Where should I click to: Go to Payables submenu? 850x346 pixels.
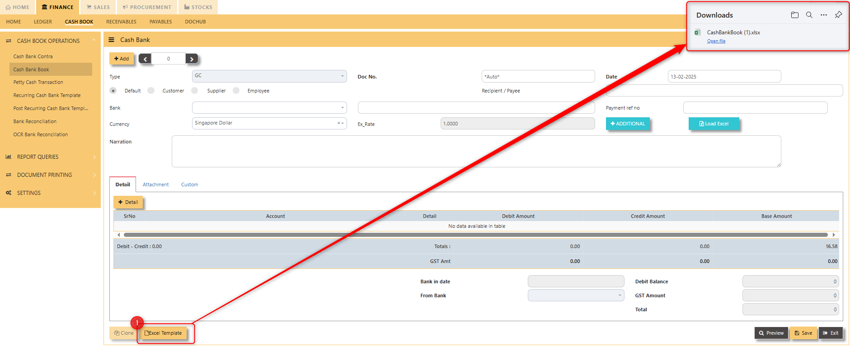pos(161,22)
